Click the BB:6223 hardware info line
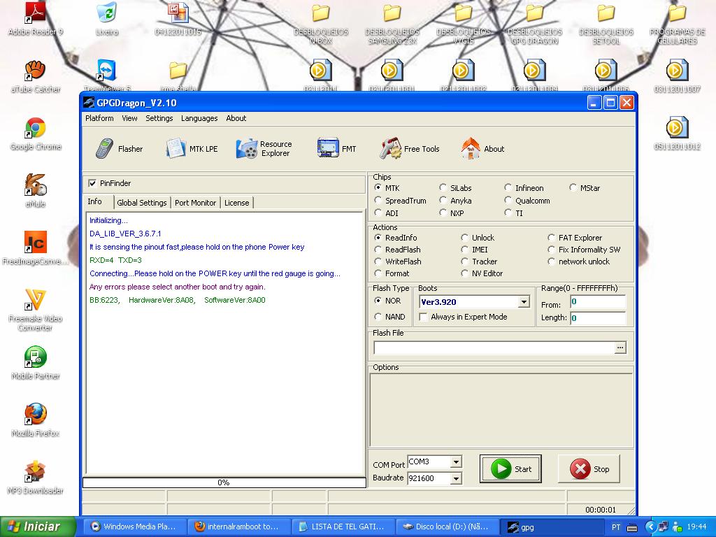Screen dimensions: 716x537 pyautogui.click(x=177, y=300)
